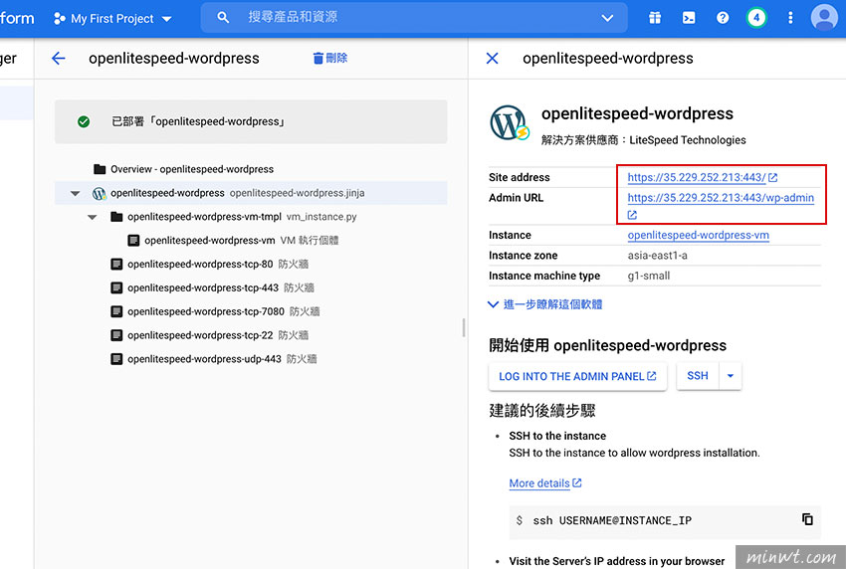
Task: Copy the ssh USERNAME@INSTANCE_IP command
Action: click(x=807, y=519)
